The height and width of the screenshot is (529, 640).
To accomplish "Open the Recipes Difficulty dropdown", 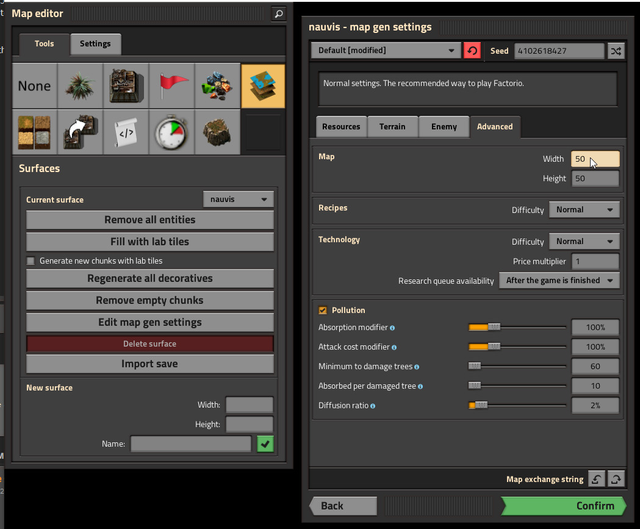I will click(584, 209).
